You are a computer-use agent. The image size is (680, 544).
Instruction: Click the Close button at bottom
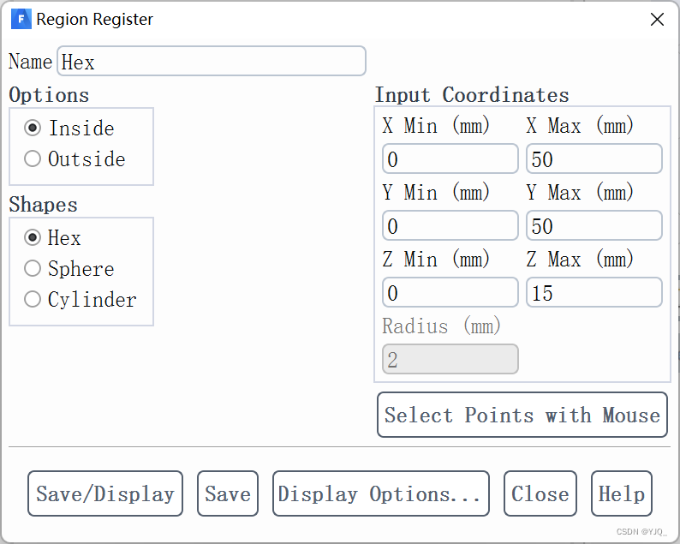[x=540, y=493]
